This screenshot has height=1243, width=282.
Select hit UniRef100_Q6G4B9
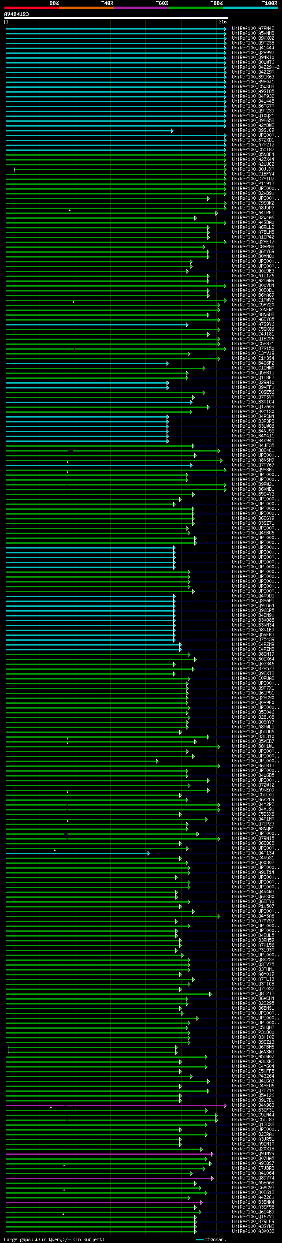[x=252, y=1212]
